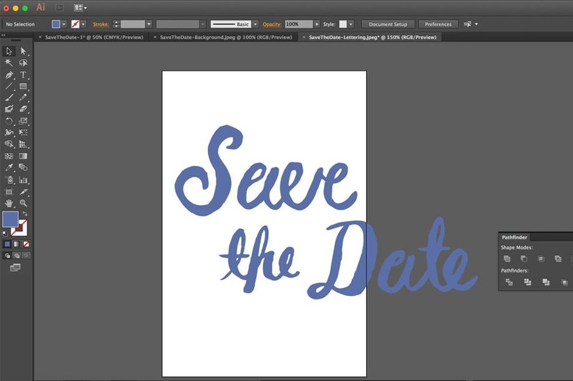Pick the Eyedropper tool
The width and height of the screenshot is (573, 381).
tap(9, 167)
